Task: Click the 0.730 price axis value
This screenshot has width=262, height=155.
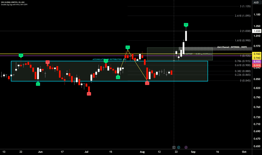Action: click(x=257, y=117)
